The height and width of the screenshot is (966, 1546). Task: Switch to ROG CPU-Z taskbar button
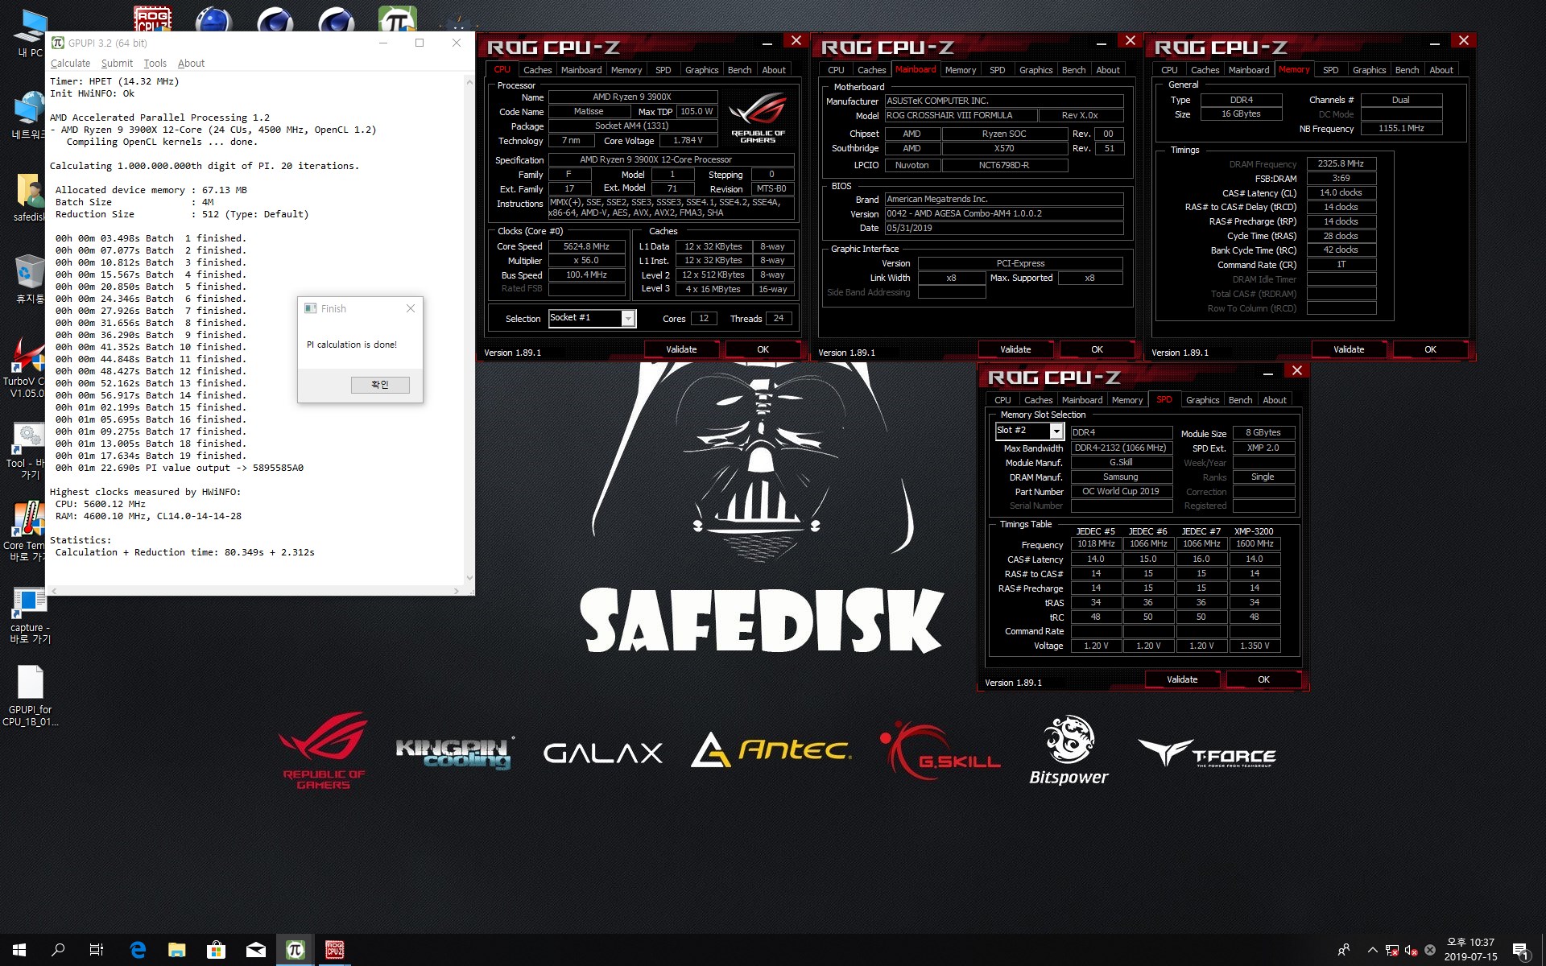click(334, 950)
